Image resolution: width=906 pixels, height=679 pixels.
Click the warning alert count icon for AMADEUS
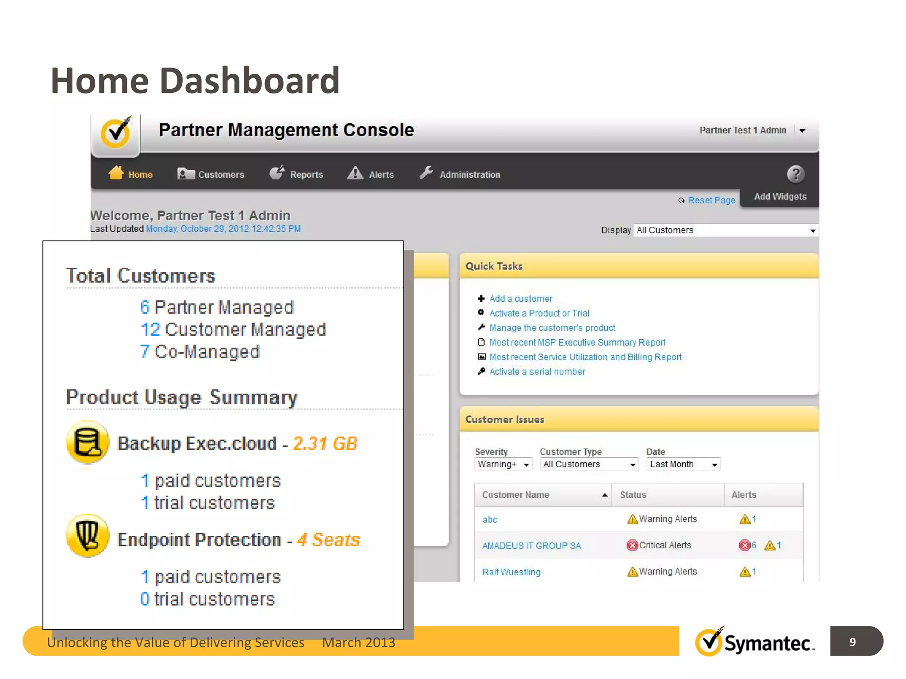(770, 545)
